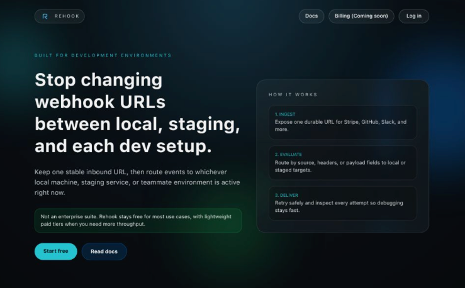
Task: Select the '1. INGEST' step label
Action: pos(285,114)
